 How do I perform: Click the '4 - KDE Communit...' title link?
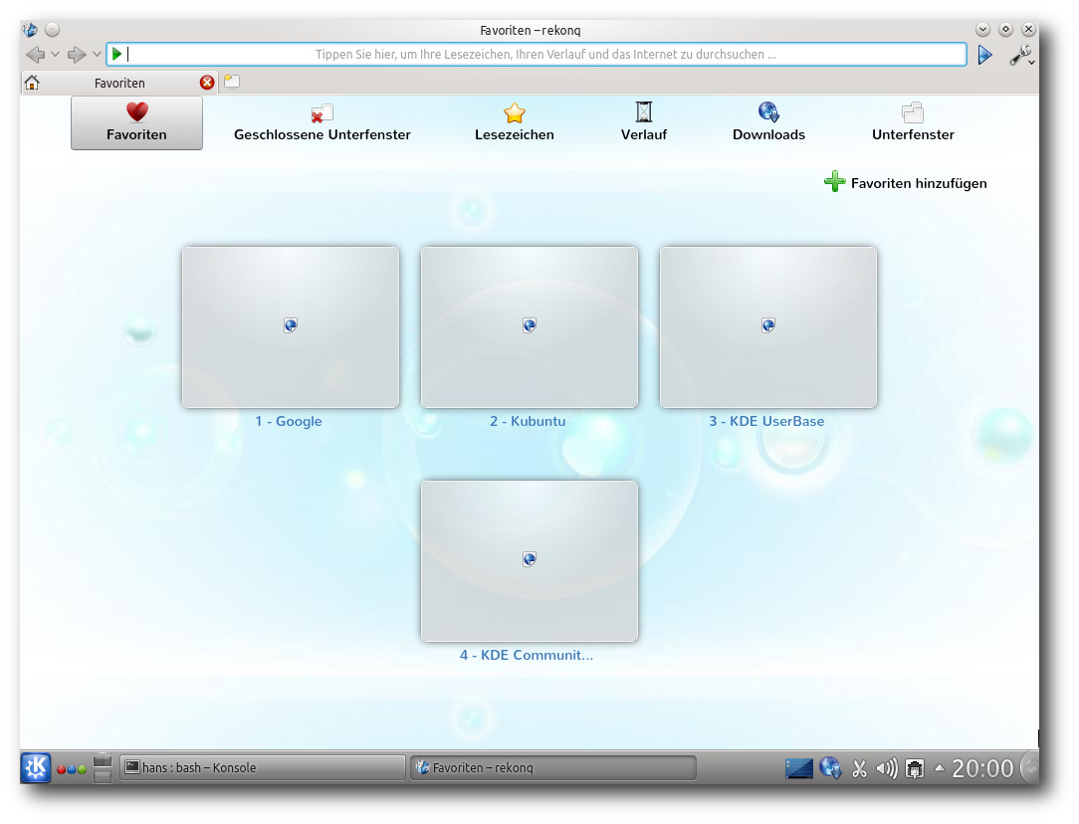(527, 655)
